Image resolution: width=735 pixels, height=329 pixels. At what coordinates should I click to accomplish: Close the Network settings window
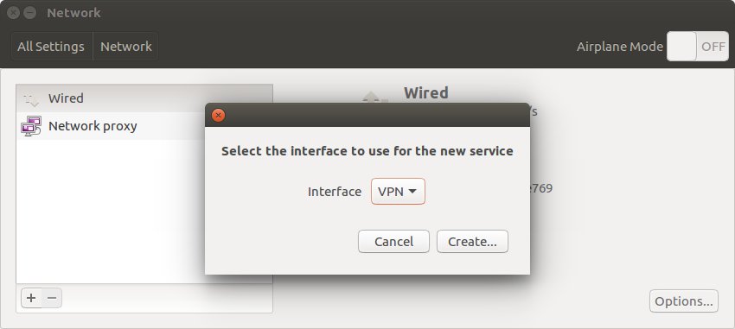click(x=13, y=13)
